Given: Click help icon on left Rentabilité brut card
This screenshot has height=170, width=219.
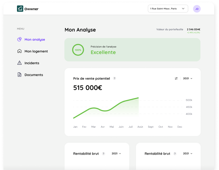Looking at the screenshot, I should tap(103, 154).
